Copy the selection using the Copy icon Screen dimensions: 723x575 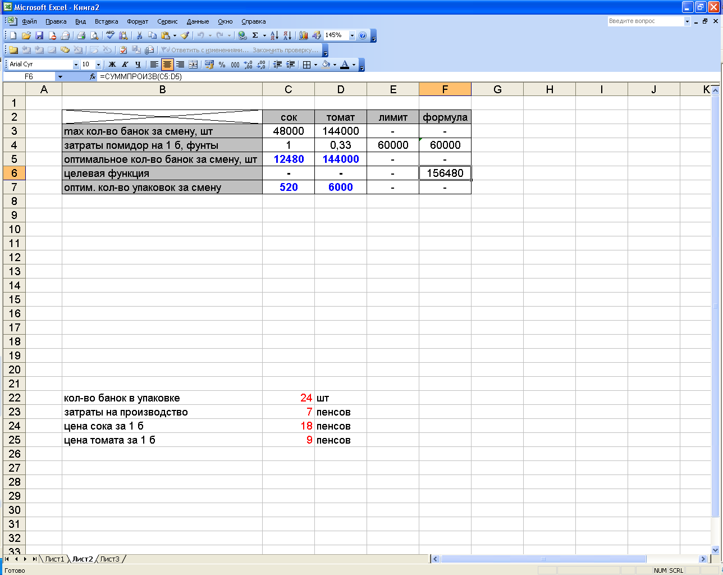point(152,35)
